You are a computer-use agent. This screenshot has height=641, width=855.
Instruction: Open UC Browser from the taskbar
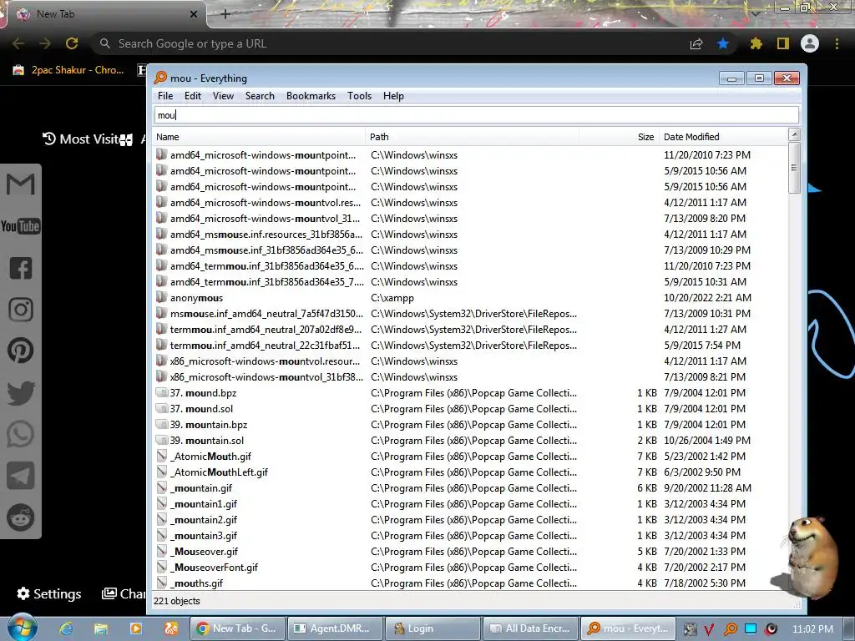[x=170, y=628]
